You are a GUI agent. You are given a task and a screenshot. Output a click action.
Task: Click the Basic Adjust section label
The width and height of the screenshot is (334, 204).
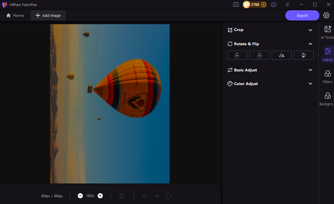click(246, 70)
